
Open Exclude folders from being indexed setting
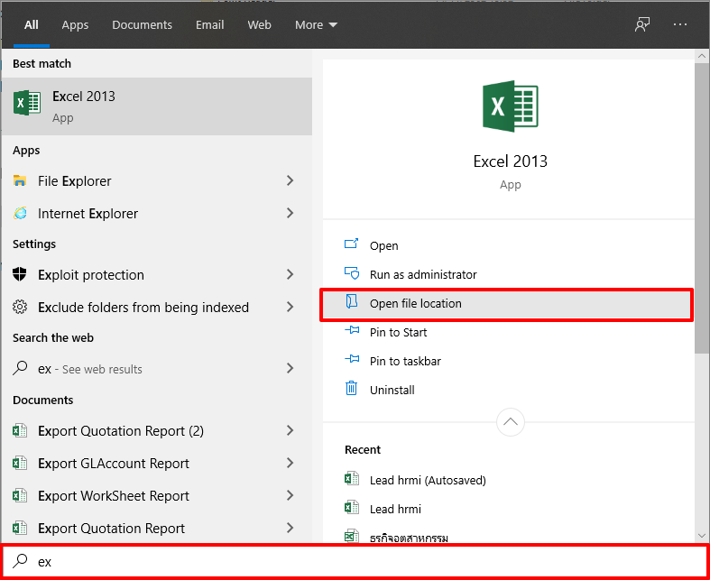pyautogui.click(x=143, y=308)
